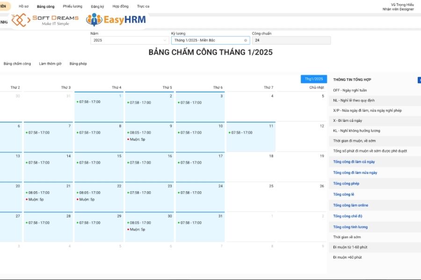Click the Chủ nhật column header

click(317, 87)
